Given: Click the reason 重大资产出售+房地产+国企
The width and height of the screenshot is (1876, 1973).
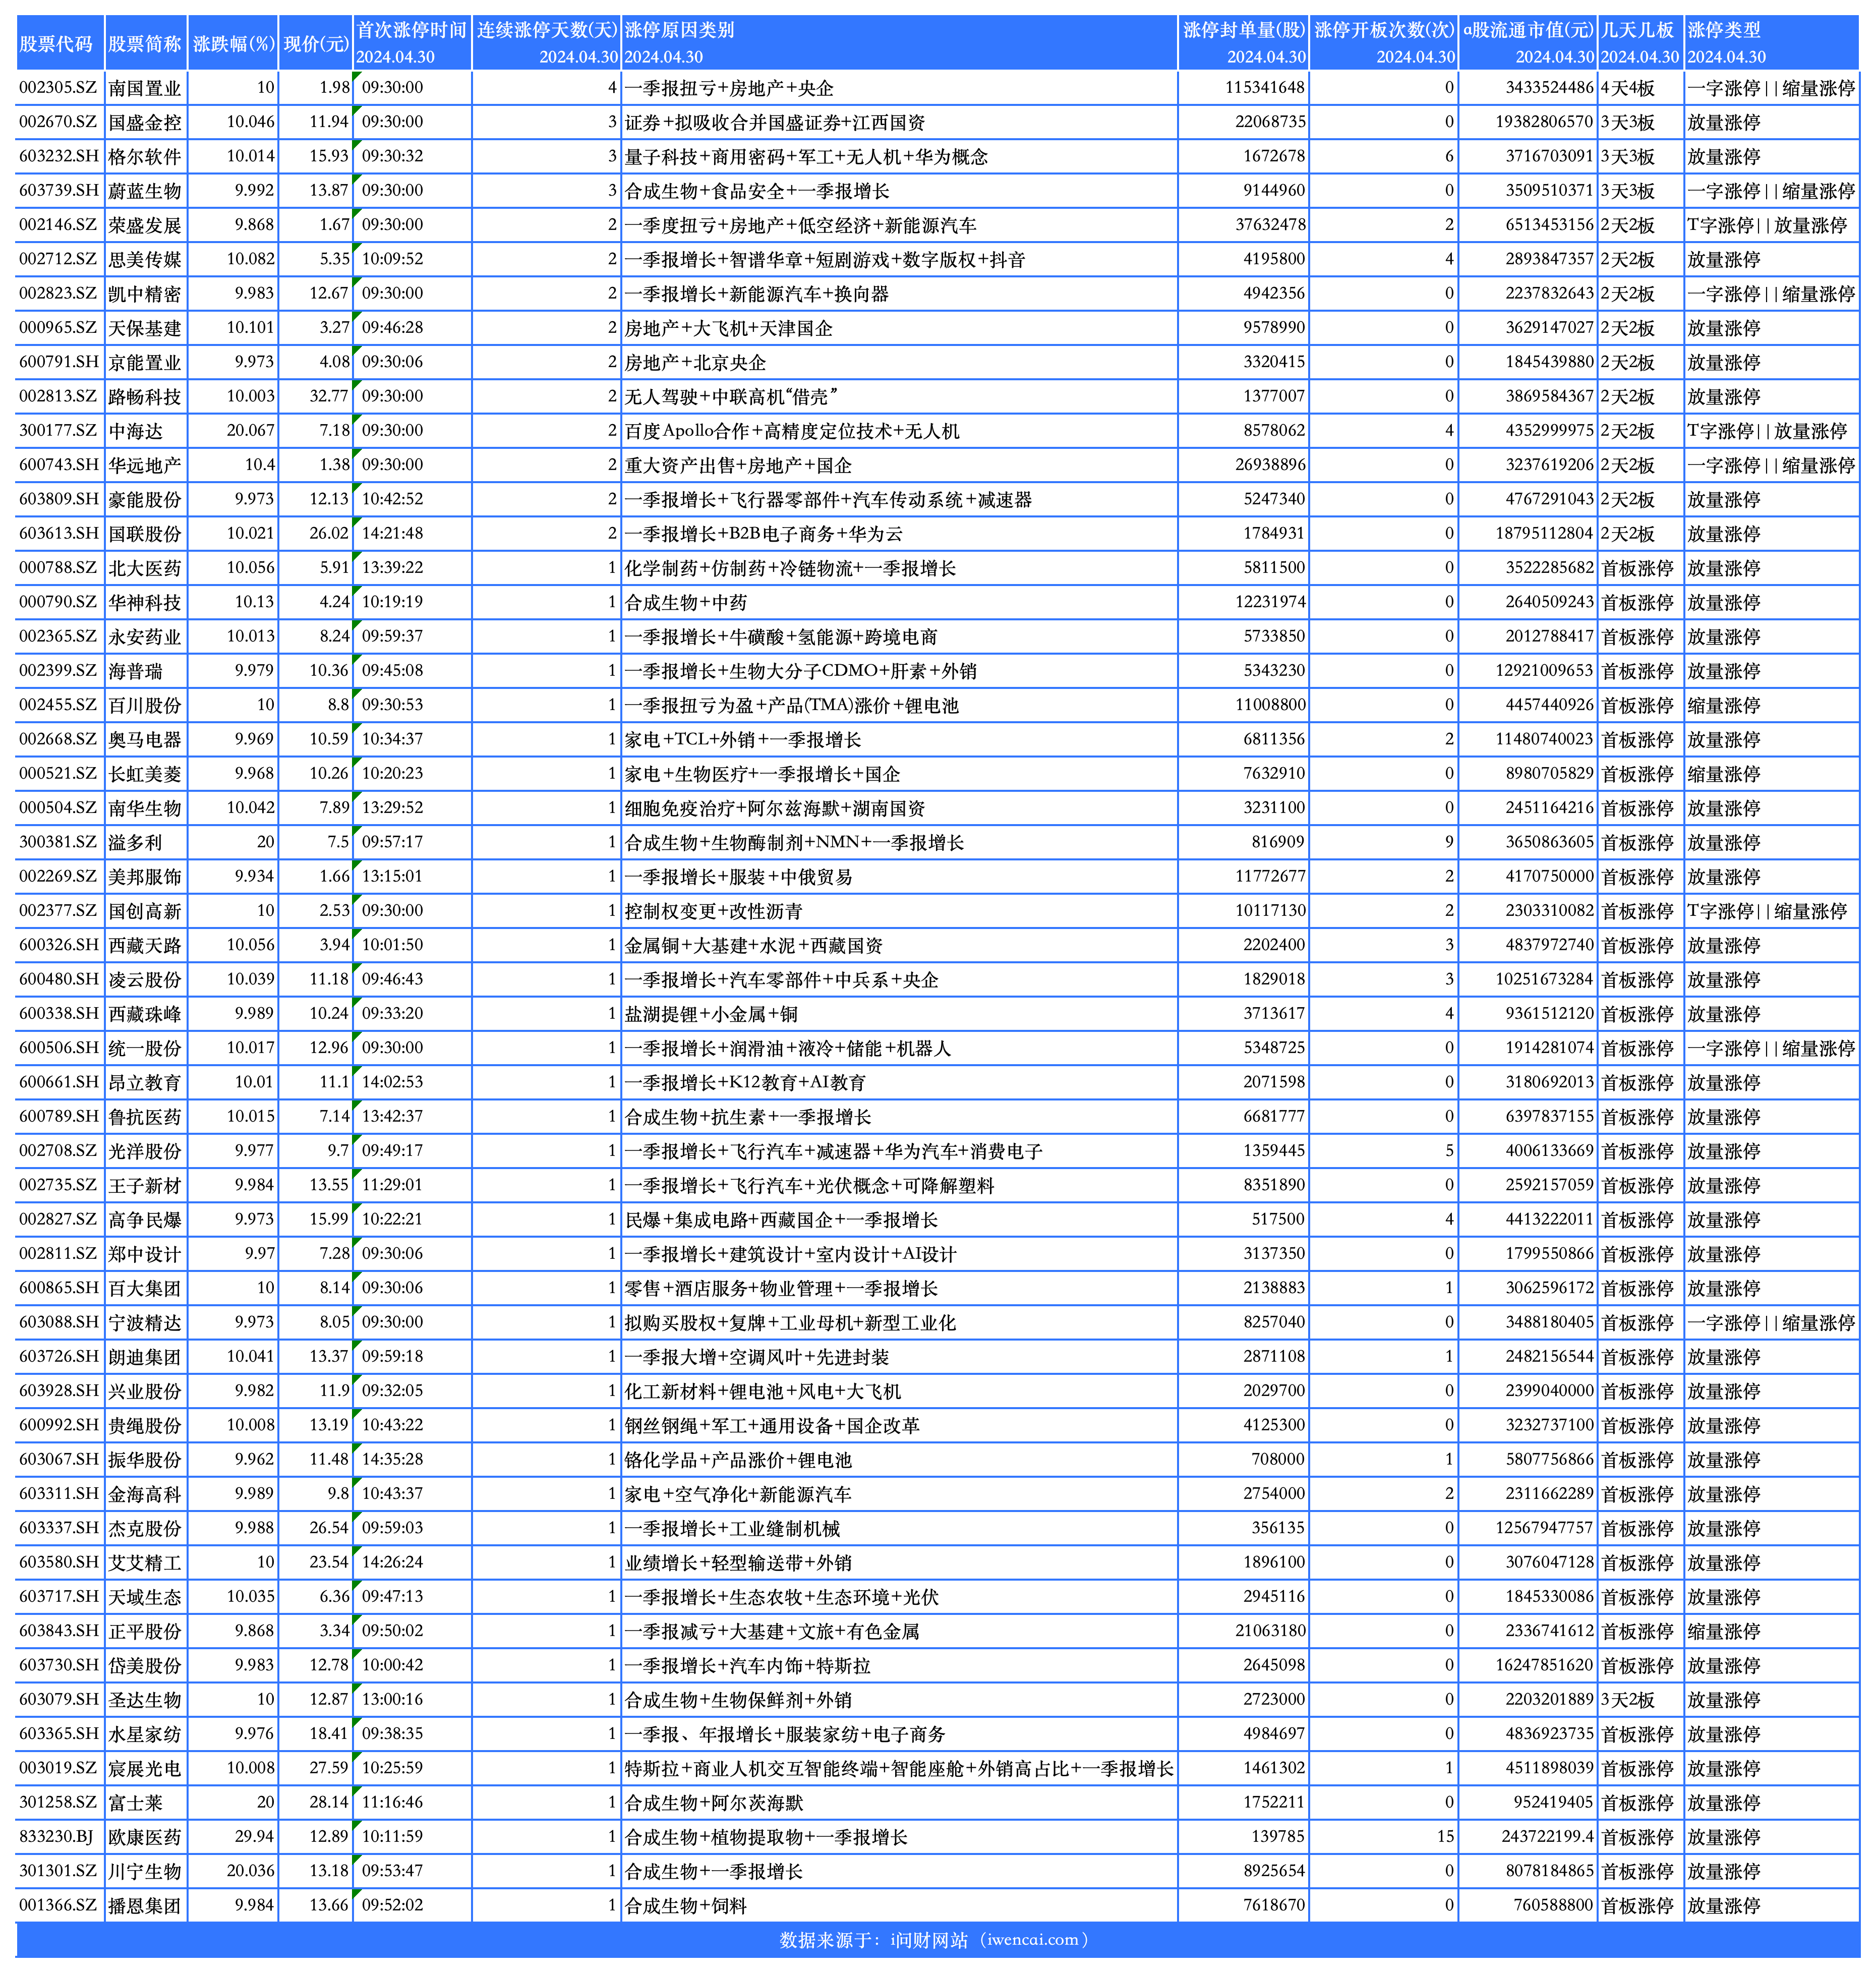Looking at the screenshot, I should 739,465.
